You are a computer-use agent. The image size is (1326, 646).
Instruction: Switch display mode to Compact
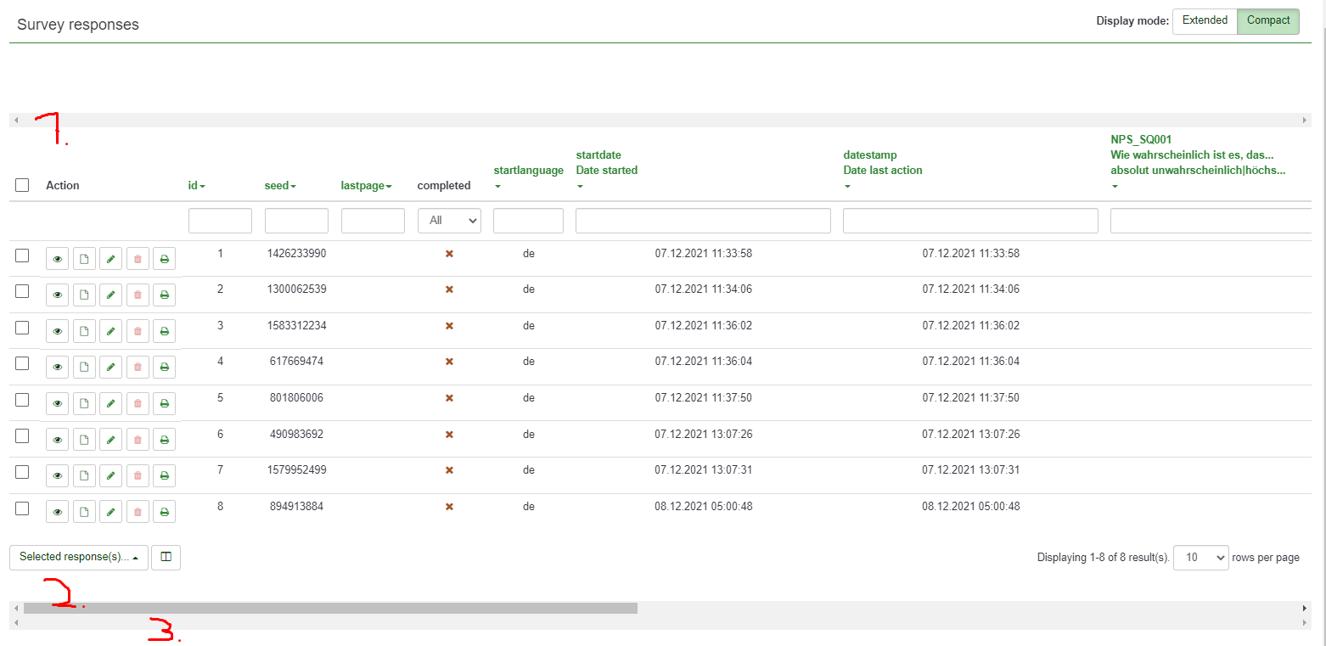coord(1267,21)
